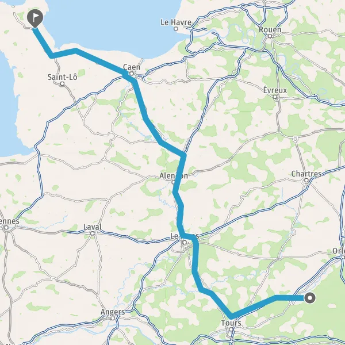
Task: Click the Le Havre city label
Action: pos(176,22)
